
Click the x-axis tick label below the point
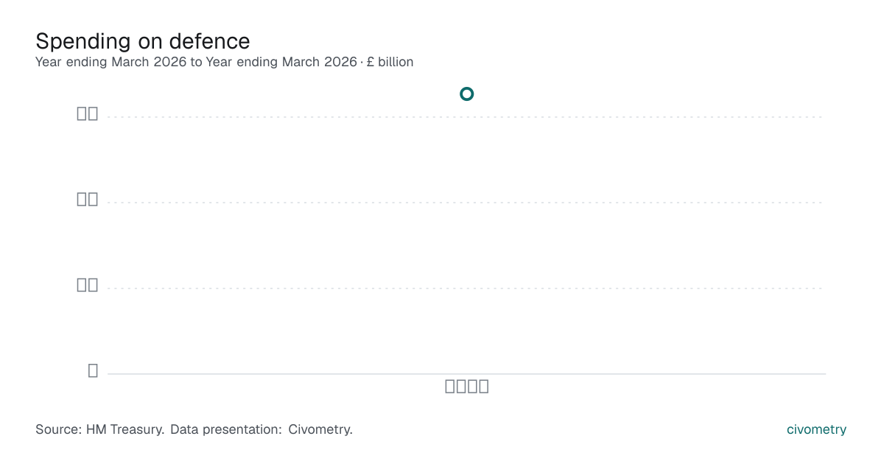click(467, 386)
